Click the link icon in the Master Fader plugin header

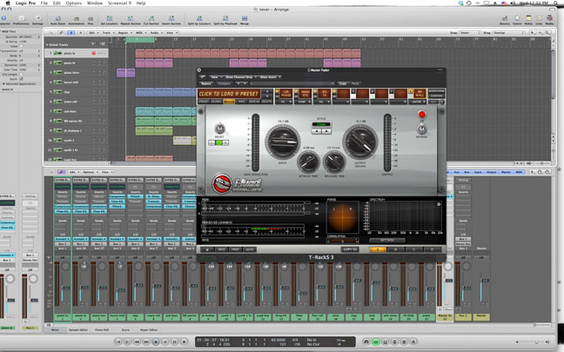[203, 76]
